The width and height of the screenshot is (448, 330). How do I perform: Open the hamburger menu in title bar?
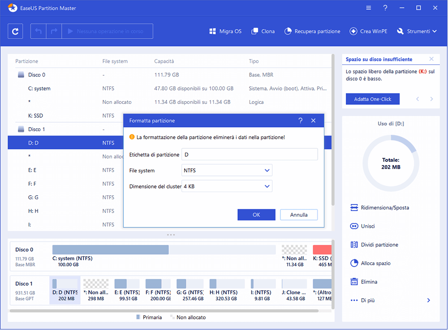(x=369, y=8)
